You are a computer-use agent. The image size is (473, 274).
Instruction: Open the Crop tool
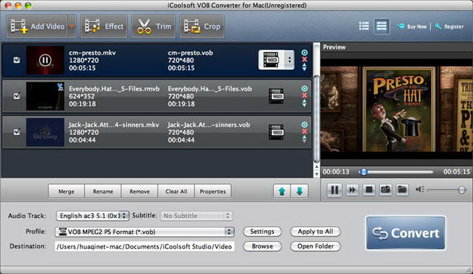202,26
